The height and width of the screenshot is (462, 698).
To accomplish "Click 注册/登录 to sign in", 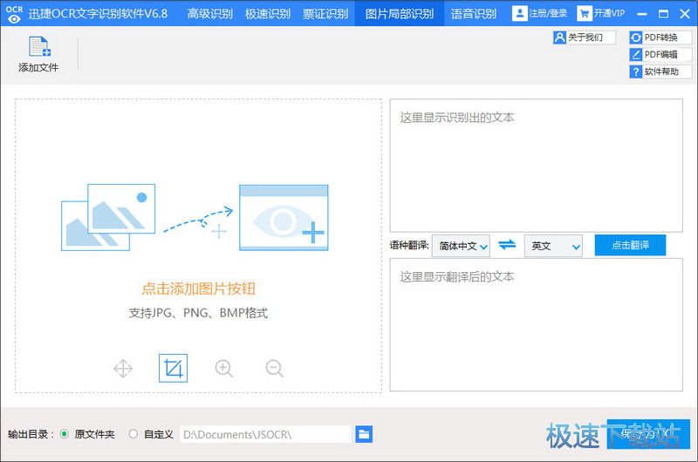I will 540,13.
